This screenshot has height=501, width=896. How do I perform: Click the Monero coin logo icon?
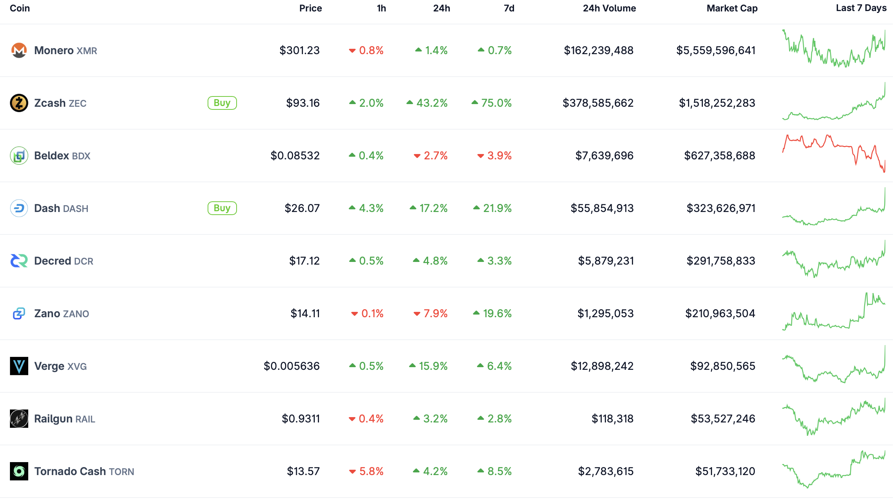tap(19, 50)
